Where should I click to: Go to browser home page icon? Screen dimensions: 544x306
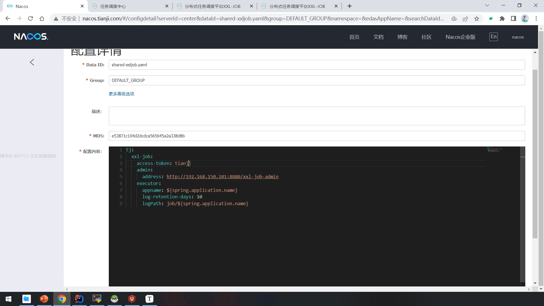(x=42, y=18)
